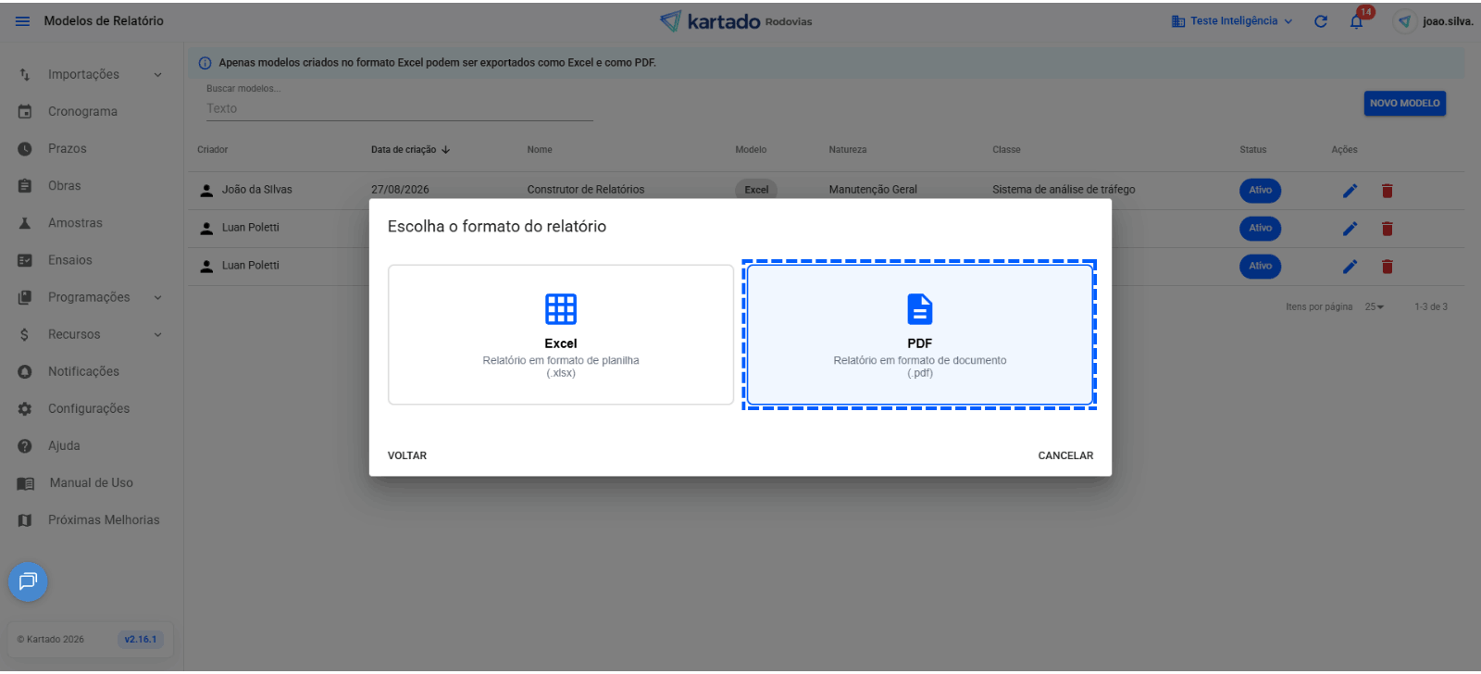The width and height of the screenshot is (1481, 674).
Task: Delete João da Silvas model trash icon
Action: point(1387,191)
